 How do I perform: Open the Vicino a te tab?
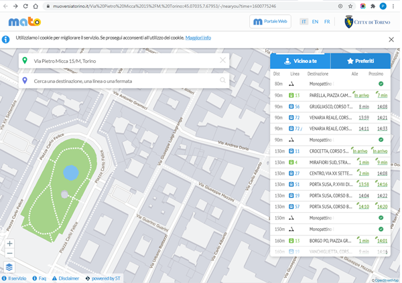coord(301,61)
